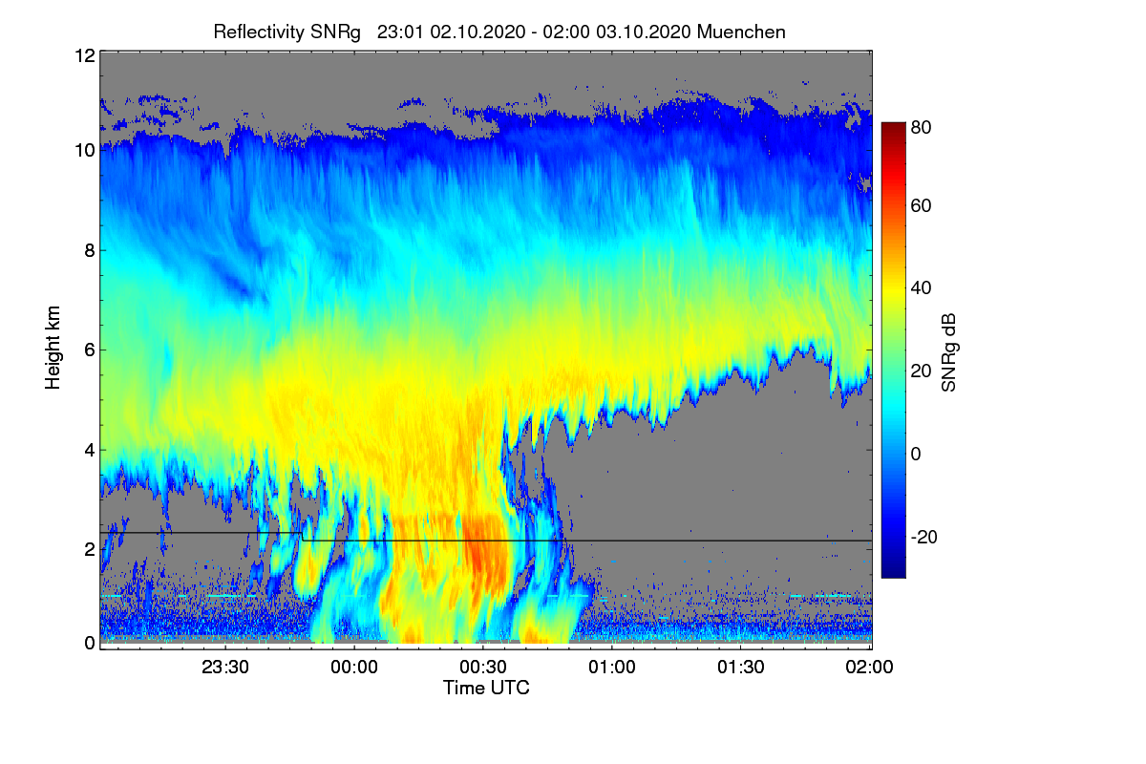Click the 'Height km' y-axis label
The height and width of the screenshot is (764, 1146).
[53, 348]
